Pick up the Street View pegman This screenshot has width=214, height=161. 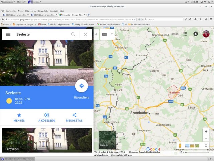180,145
